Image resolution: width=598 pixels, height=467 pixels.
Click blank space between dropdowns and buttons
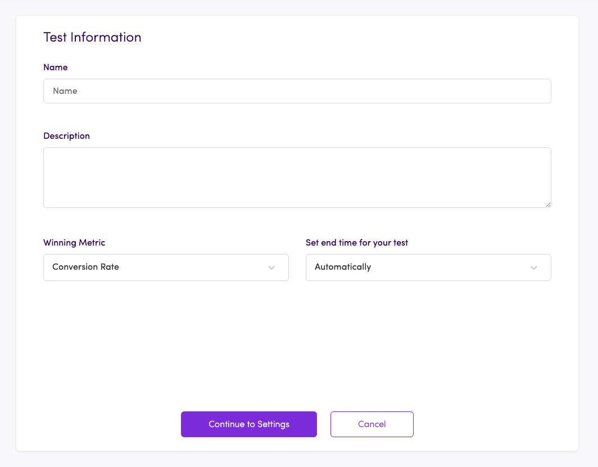[297, 343]
